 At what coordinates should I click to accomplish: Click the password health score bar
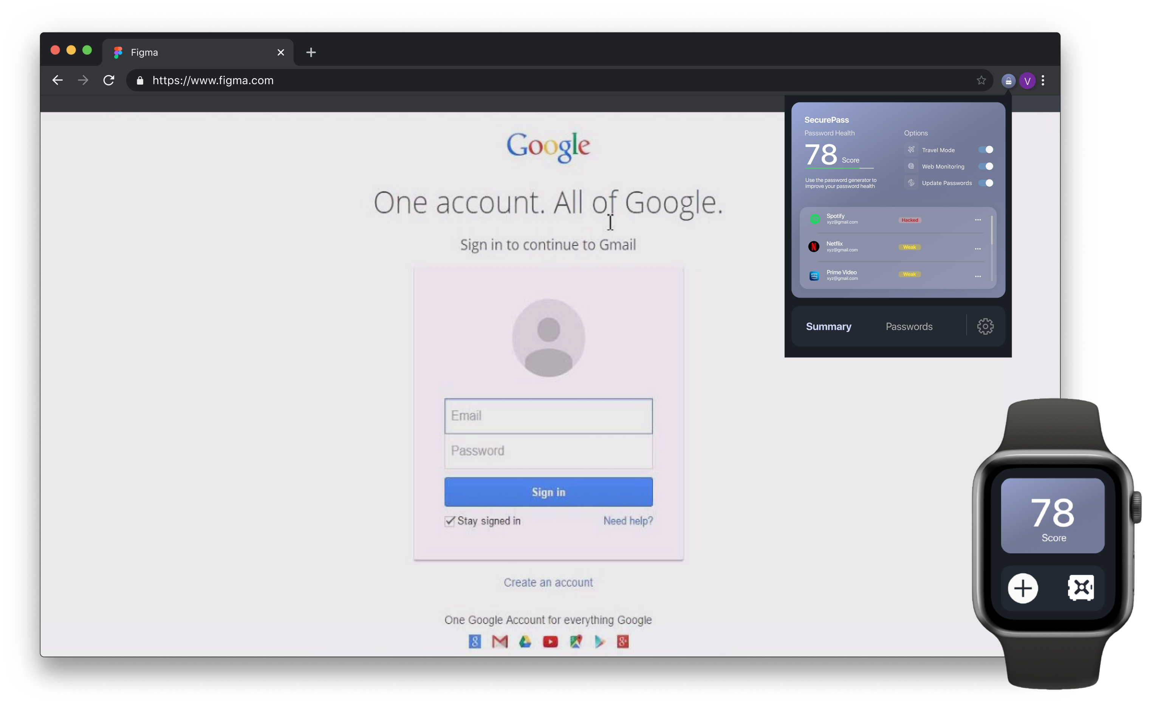(x=839, y=168)
